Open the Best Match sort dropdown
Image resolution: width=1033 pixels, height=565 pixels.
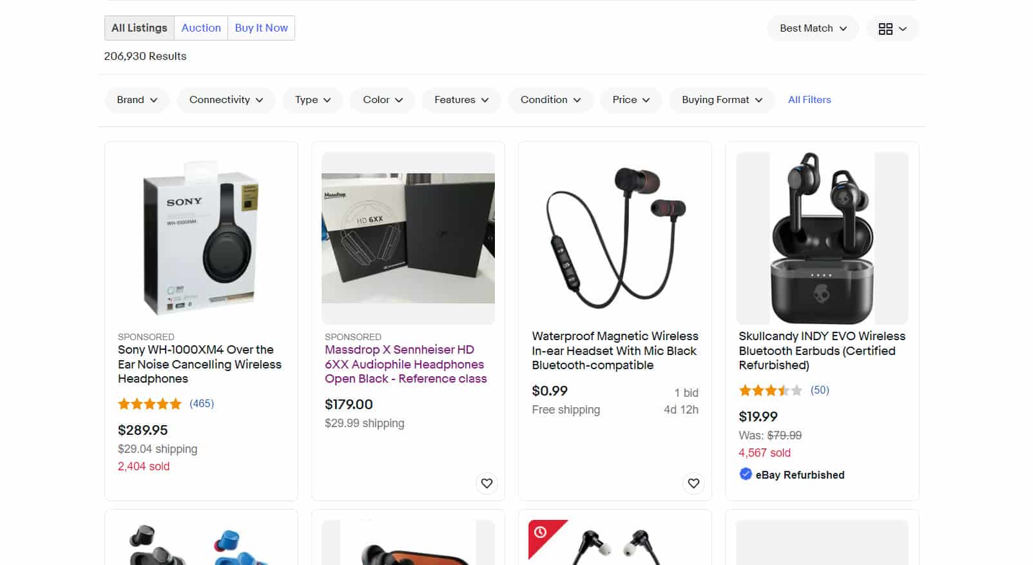[813, 28]
